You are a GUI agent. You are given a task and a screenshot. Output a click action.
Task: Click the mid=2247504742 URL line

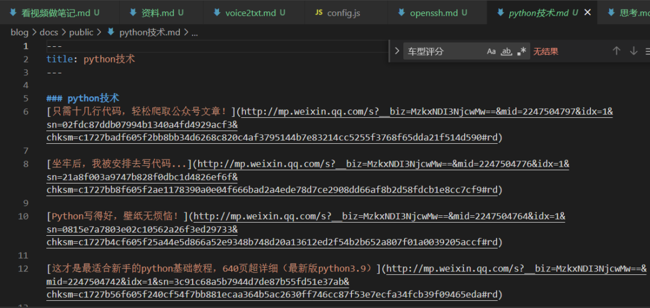click(x=198, y=282)
